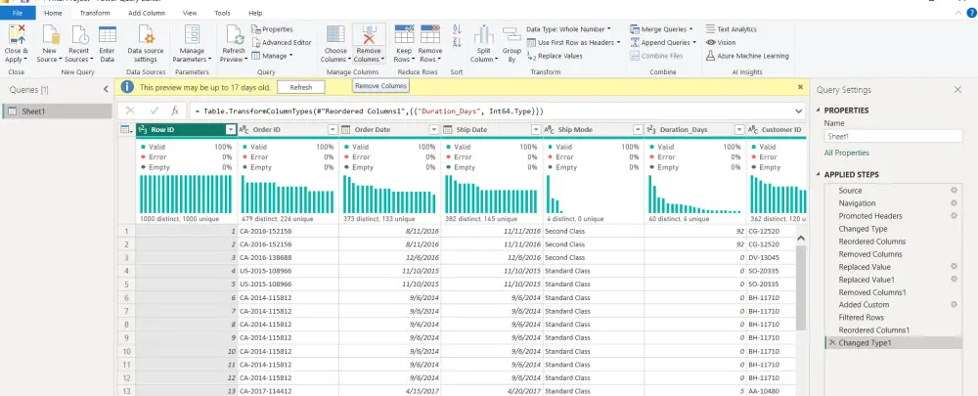Collapse the APPLIED STEPS section
978x396 pixels.
pos(819,175)
